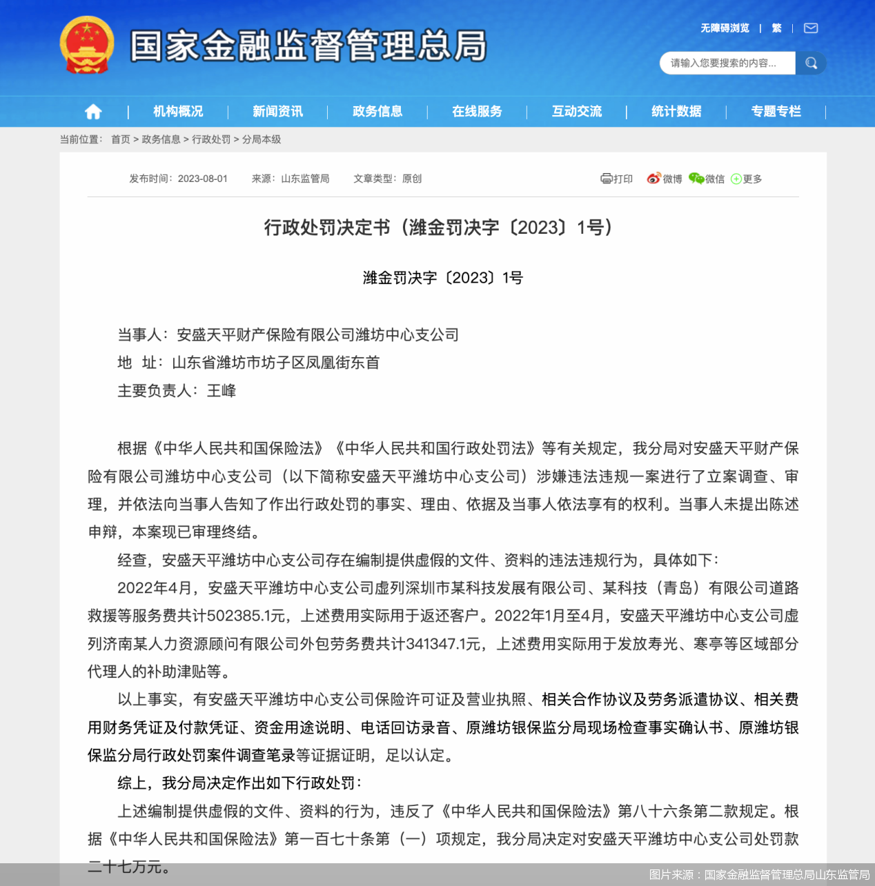This screenshot has width=875, height=886.
Task: Open 分局本级 breadcrumb link
Action: 261,139
